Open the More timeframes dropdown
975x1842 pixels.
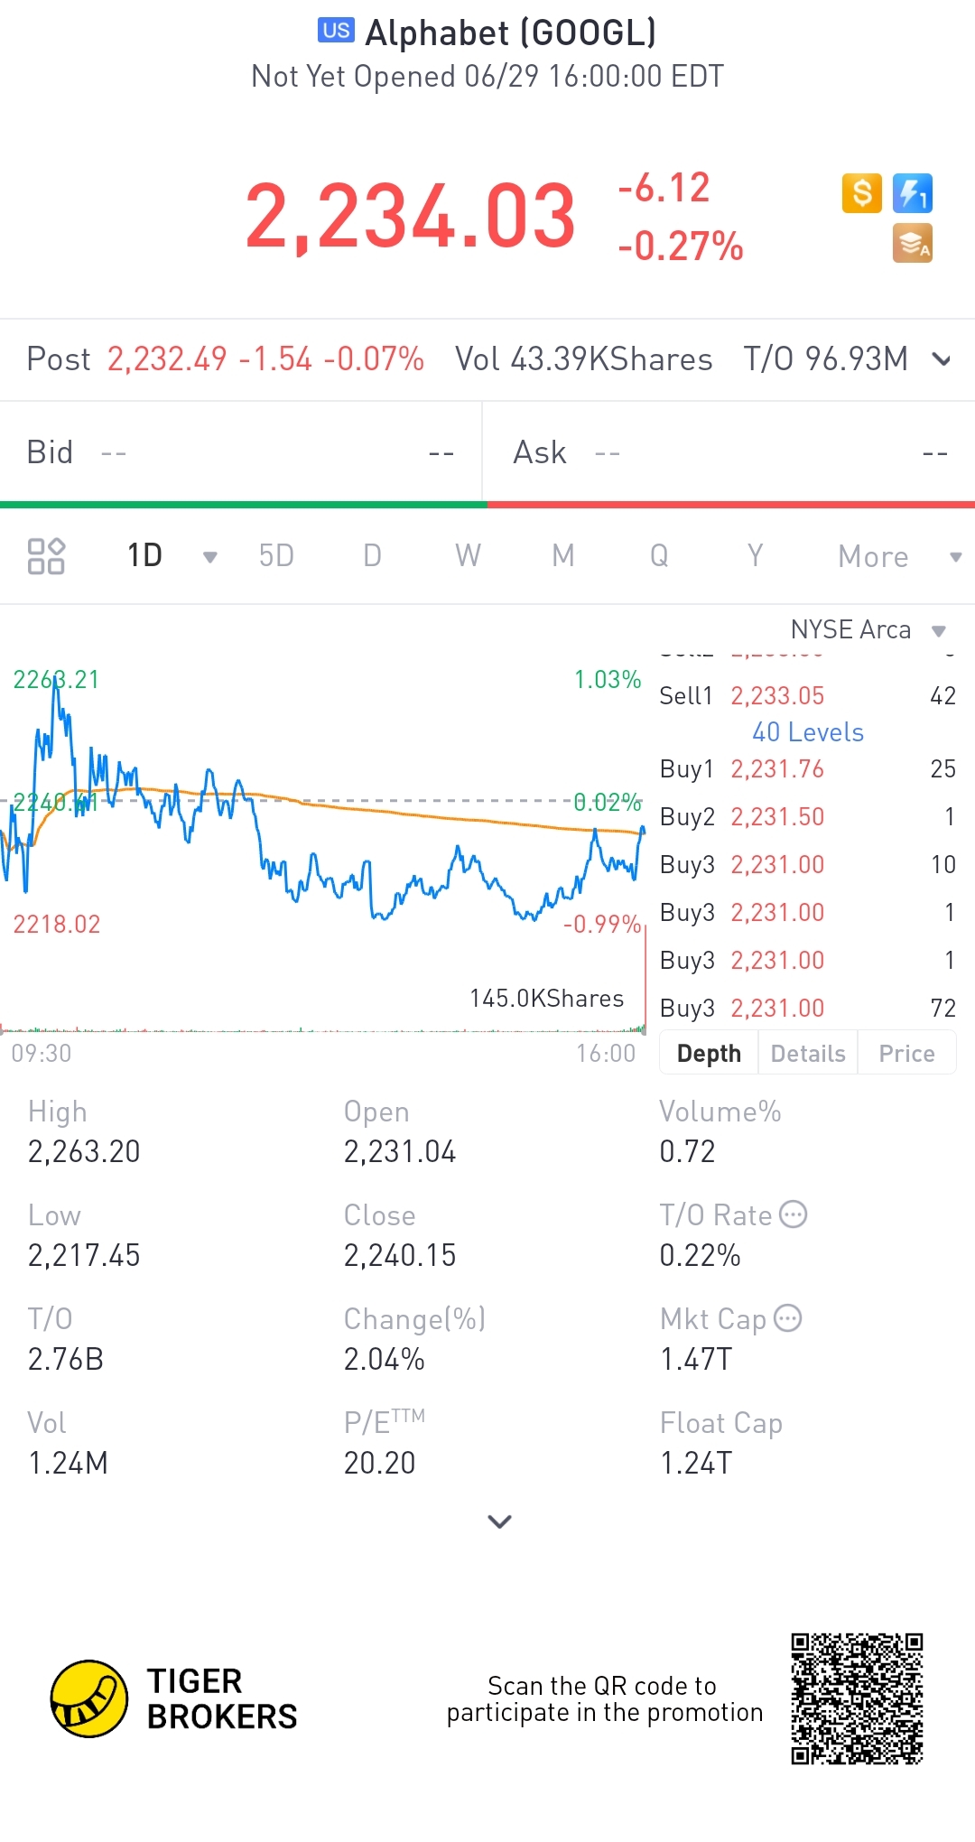coord(899,556)
